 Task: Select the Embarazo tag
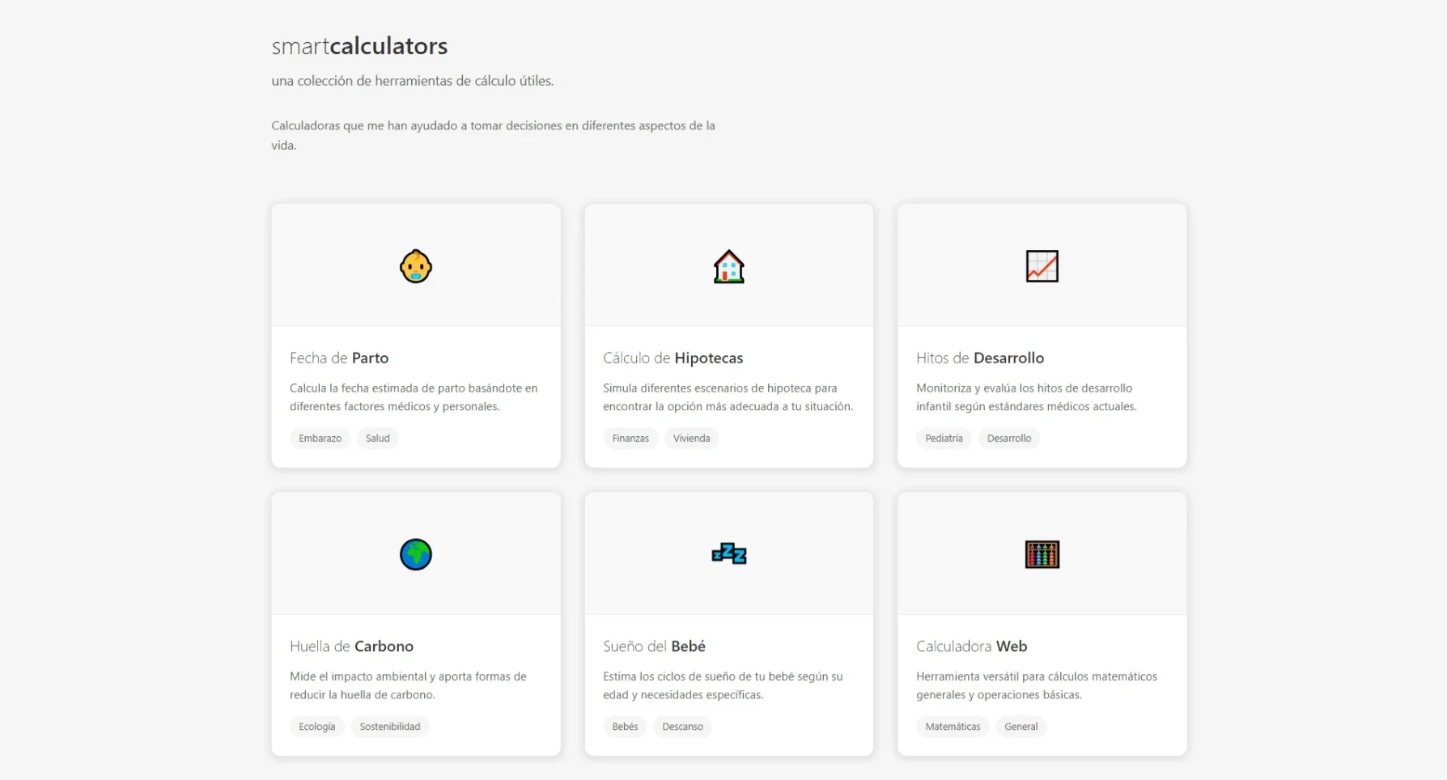coord(320,438)
